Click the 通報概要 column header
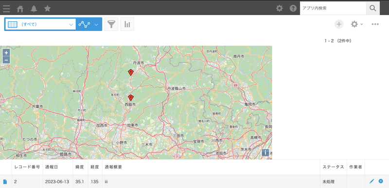Viewport: 389px width, 188px height. tap(211, 167)
